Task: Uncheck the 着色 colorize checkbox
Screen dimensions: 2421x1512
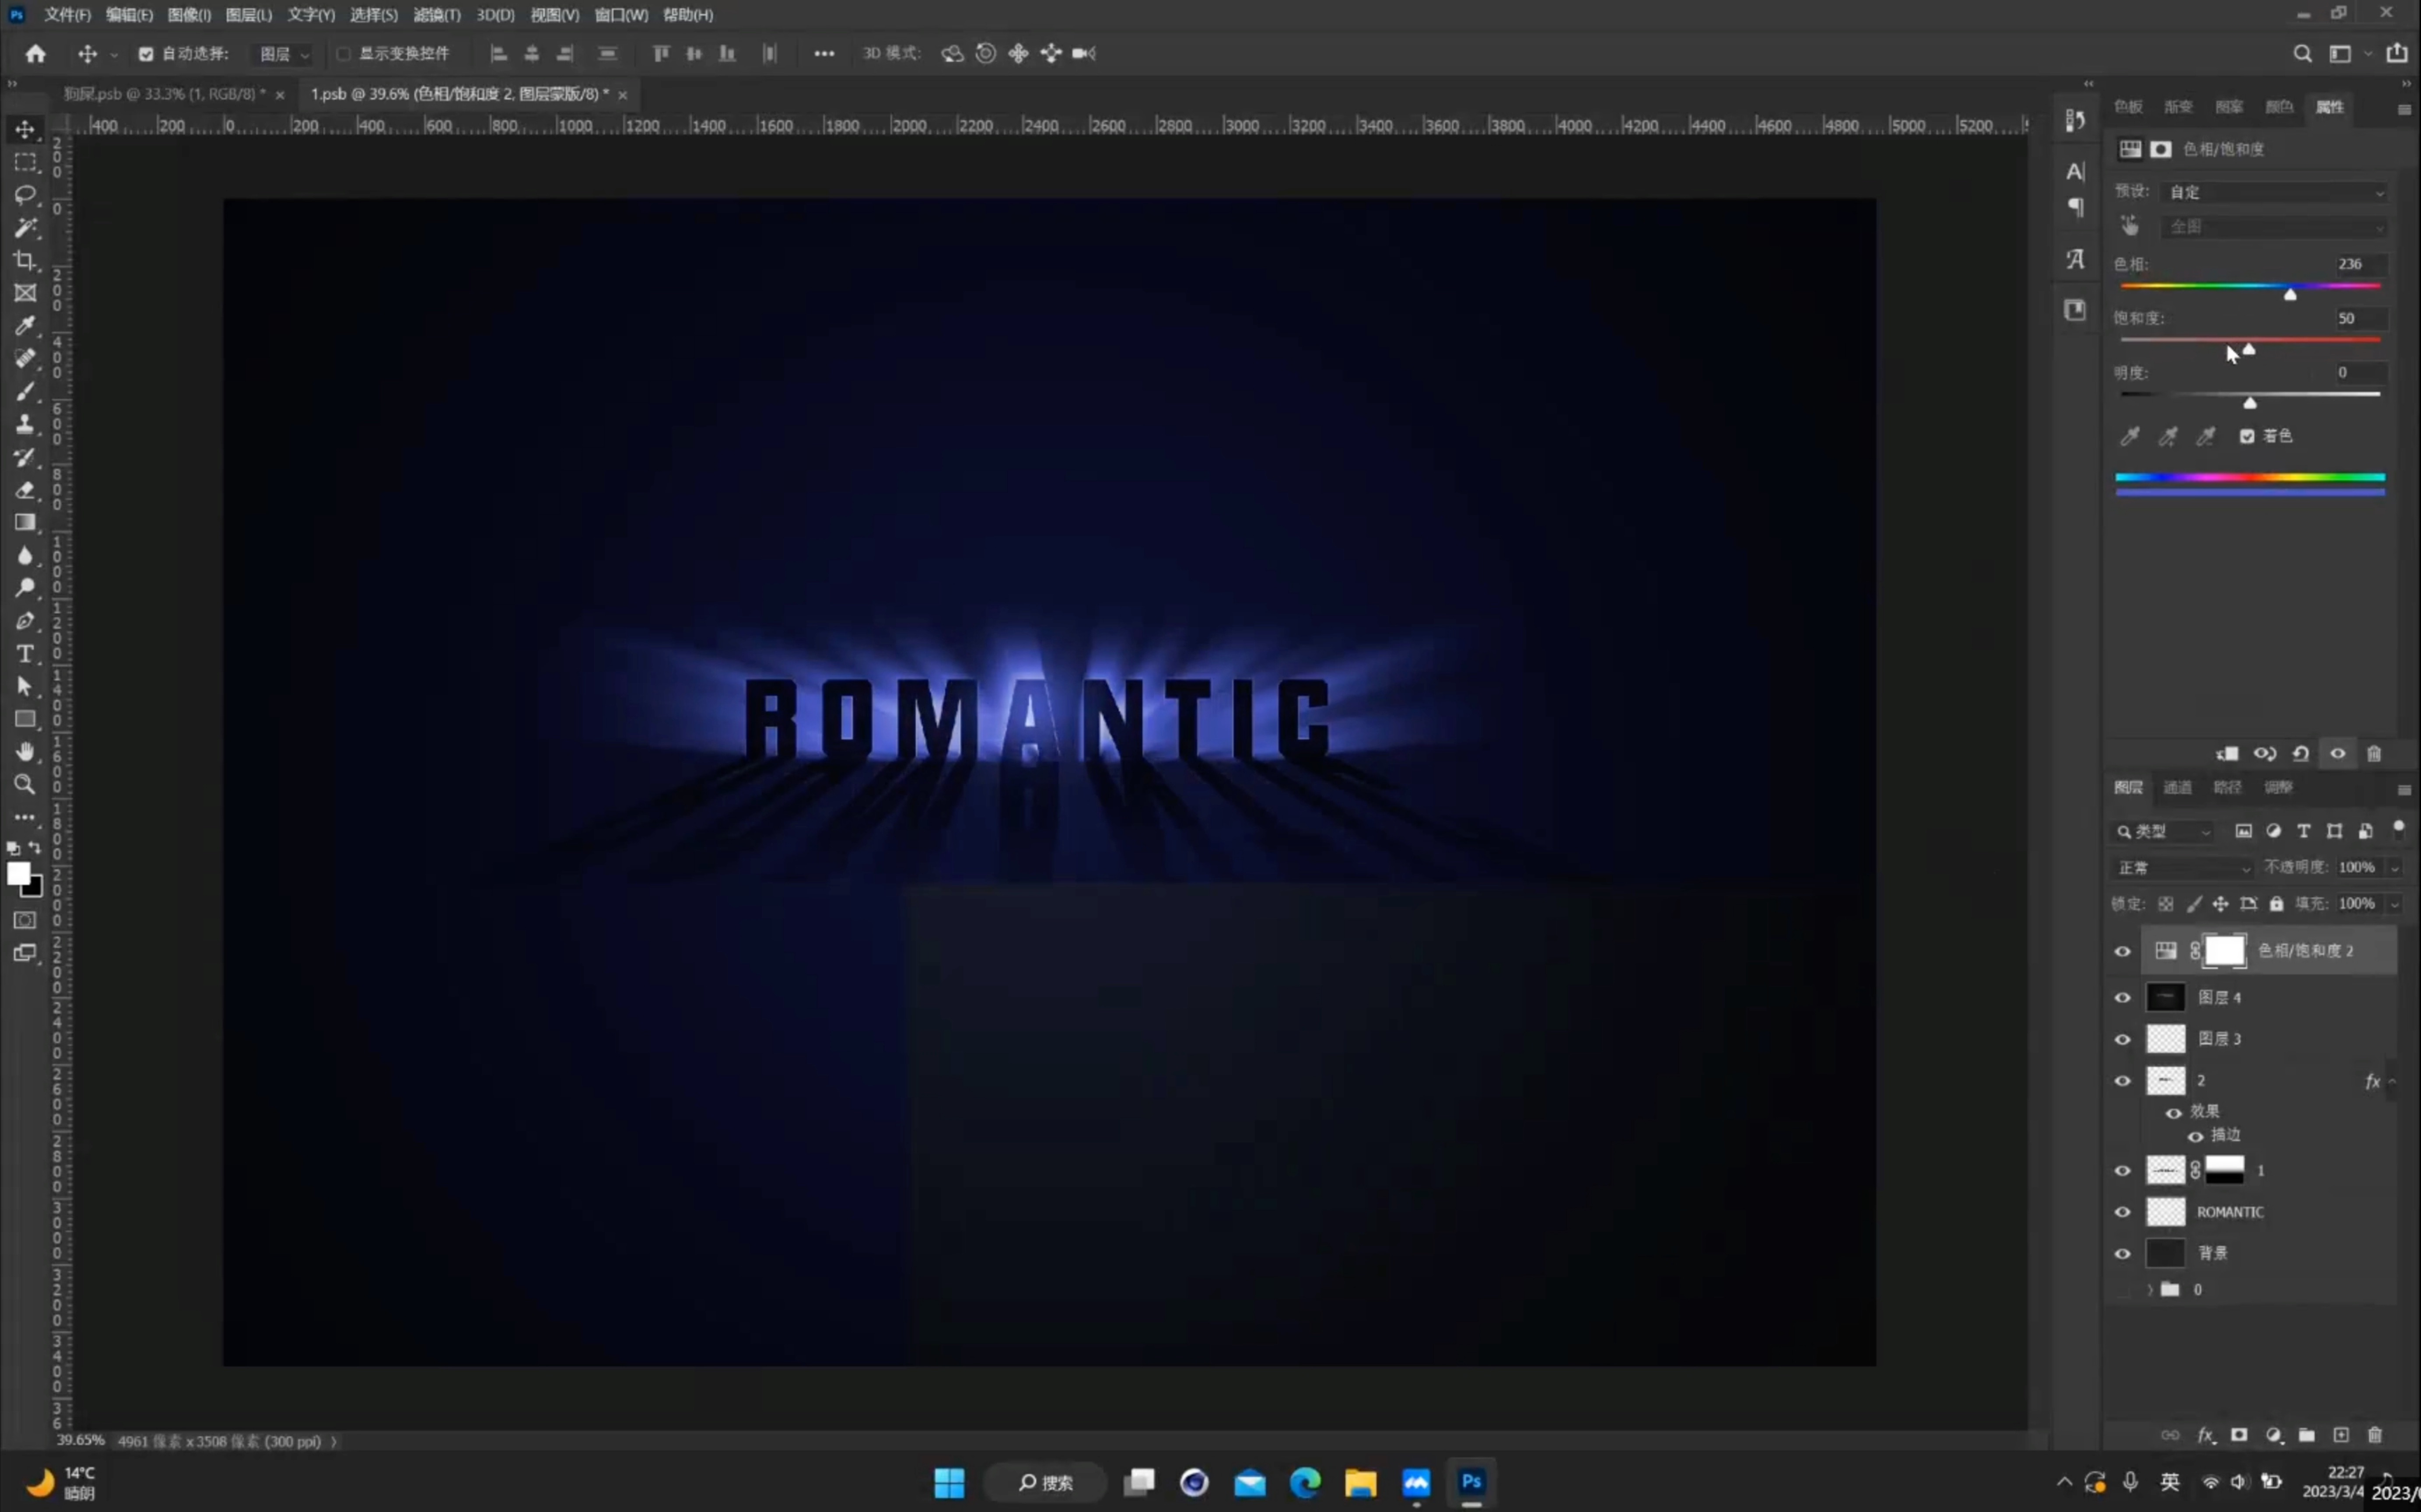Action: click(2247, 436)
